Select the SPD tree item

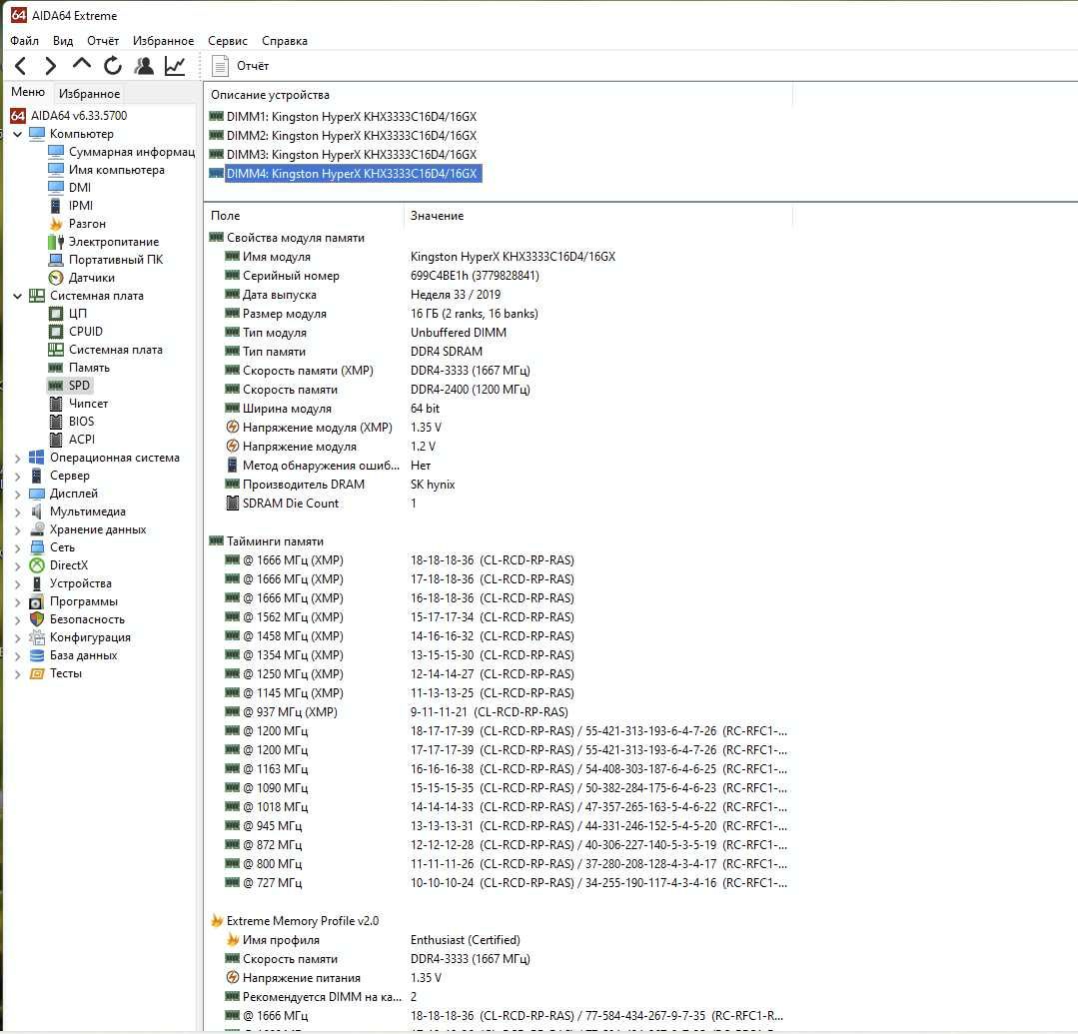tap(78, 385)
